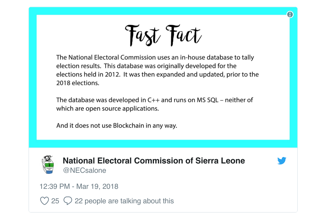Screen dimensions: 319x224
Task: Click the NECsalone ballot-box avatar
Action: 48,164
